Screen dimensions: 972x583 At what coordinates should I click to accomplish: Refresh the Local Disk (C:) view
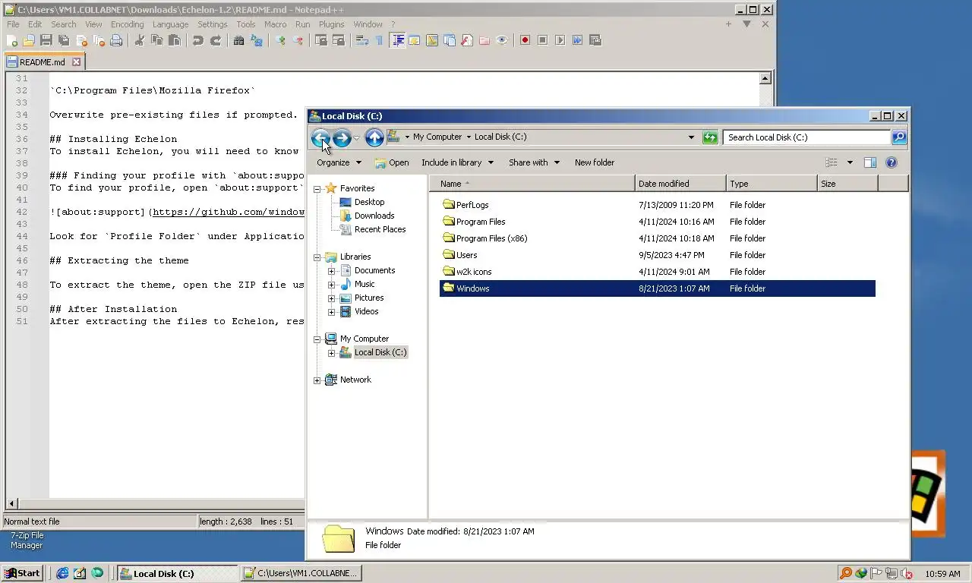[x=710, y=137]
